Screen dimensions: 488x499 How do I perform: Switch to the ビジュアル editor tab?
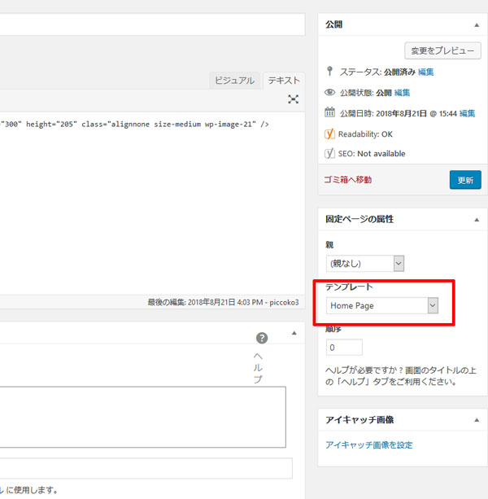[234, 81]
